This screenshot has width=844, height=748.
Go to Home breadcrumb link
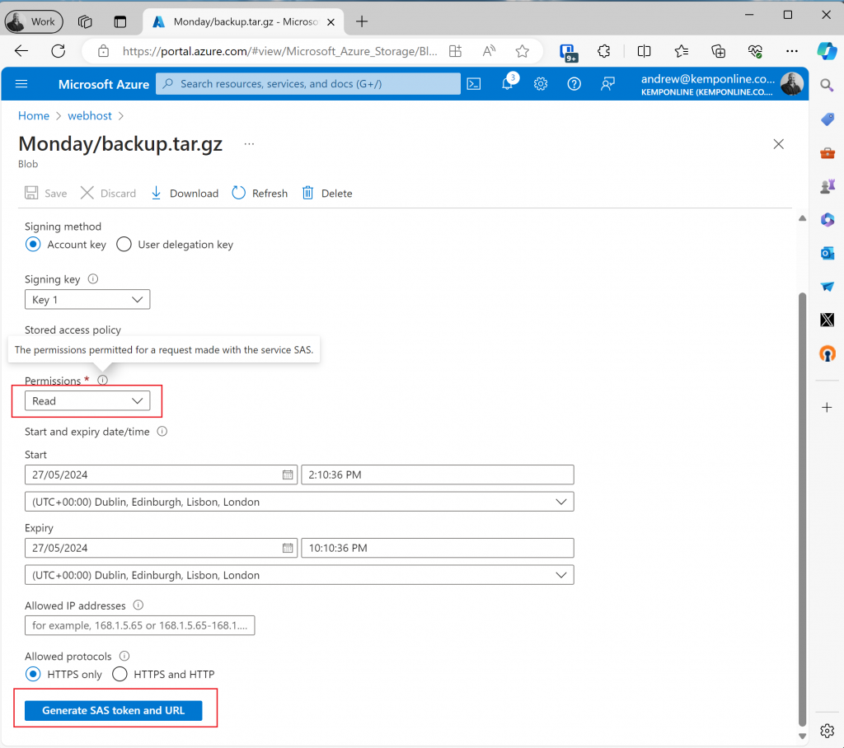(33, 115)
